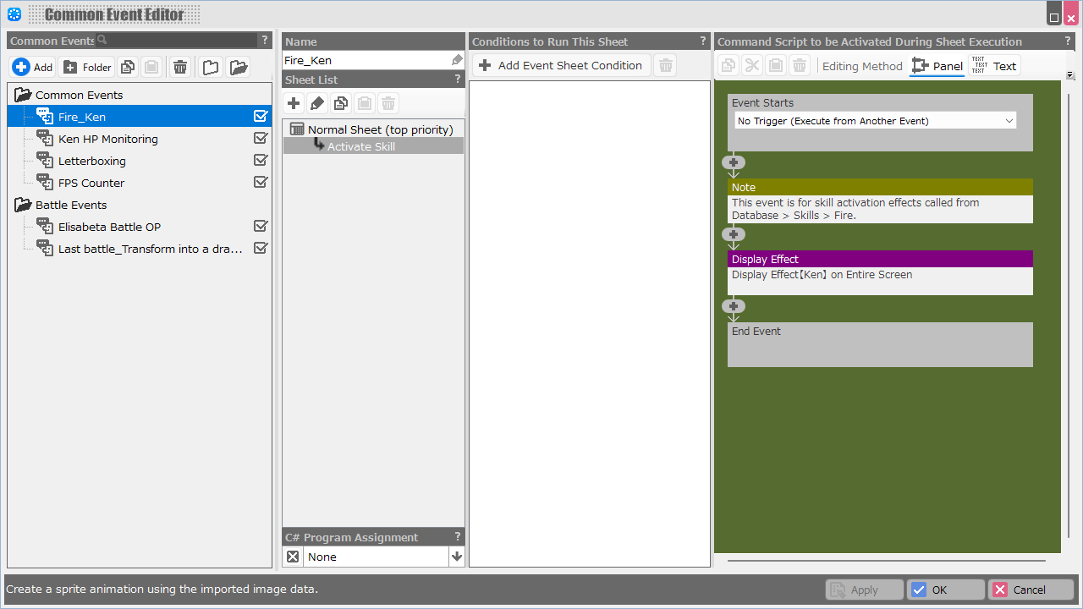Toggle the Elisabeta Battle OP checkbox
This screenshot has height=609, width=1083.
[261, 227]
